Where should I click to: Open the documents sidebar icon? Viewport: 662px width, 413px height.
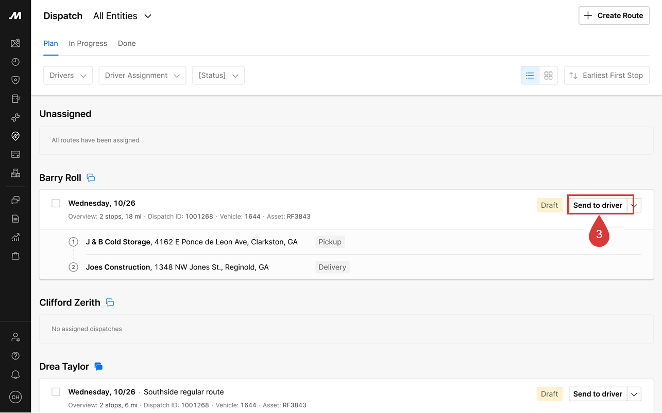click(15, 219)
